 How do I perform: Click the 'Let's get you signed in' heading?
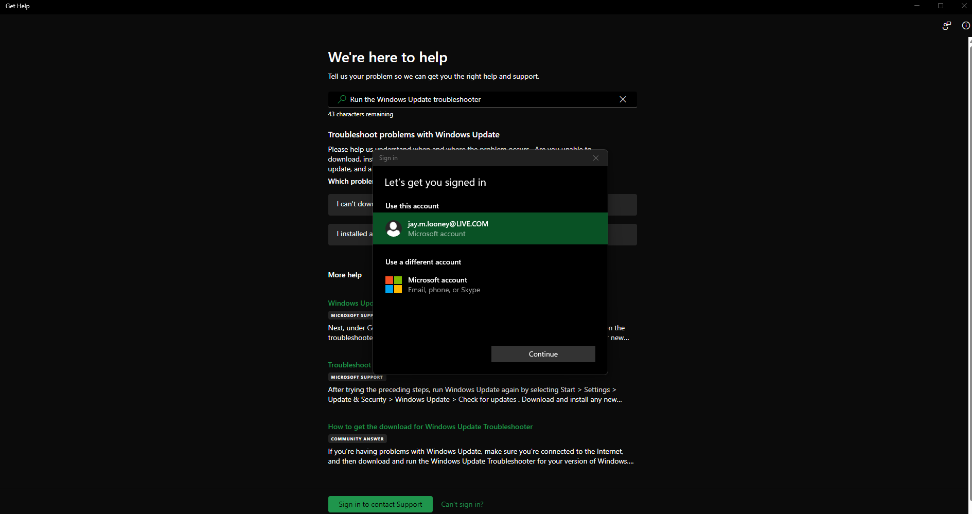coord(435,182)
